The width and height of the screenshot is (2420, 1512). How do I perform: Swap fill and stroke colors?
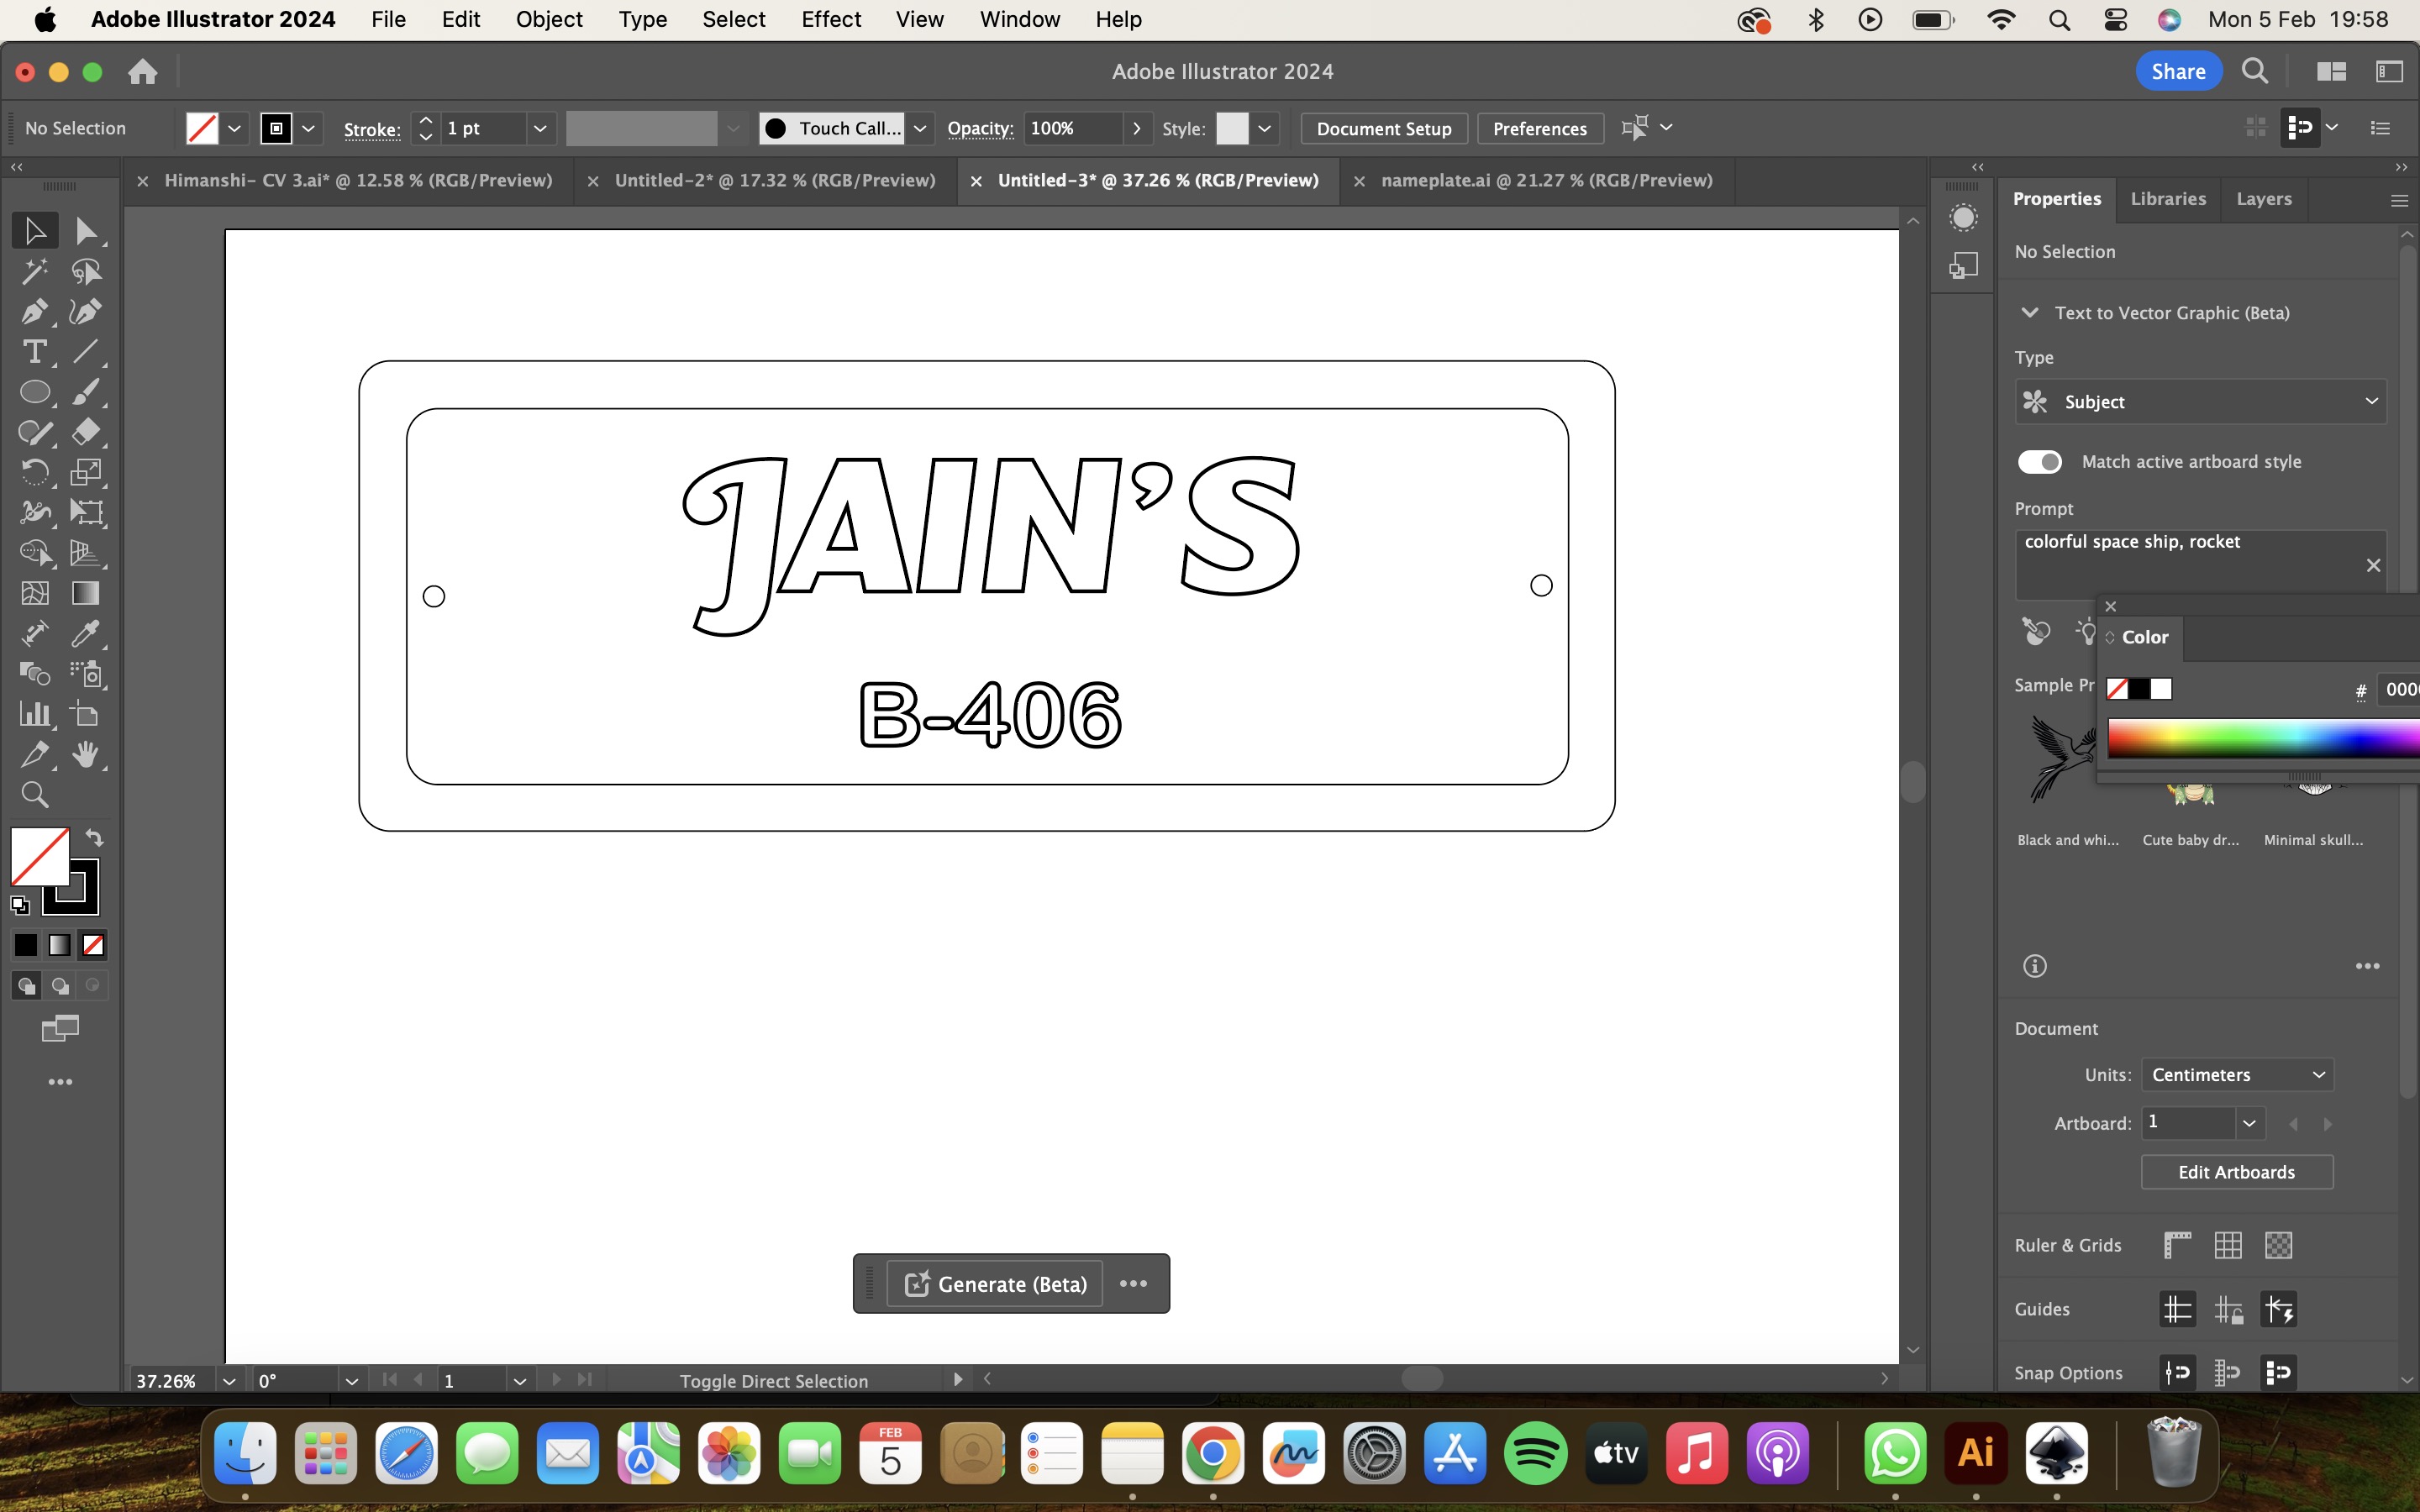(x=94, y=838)
